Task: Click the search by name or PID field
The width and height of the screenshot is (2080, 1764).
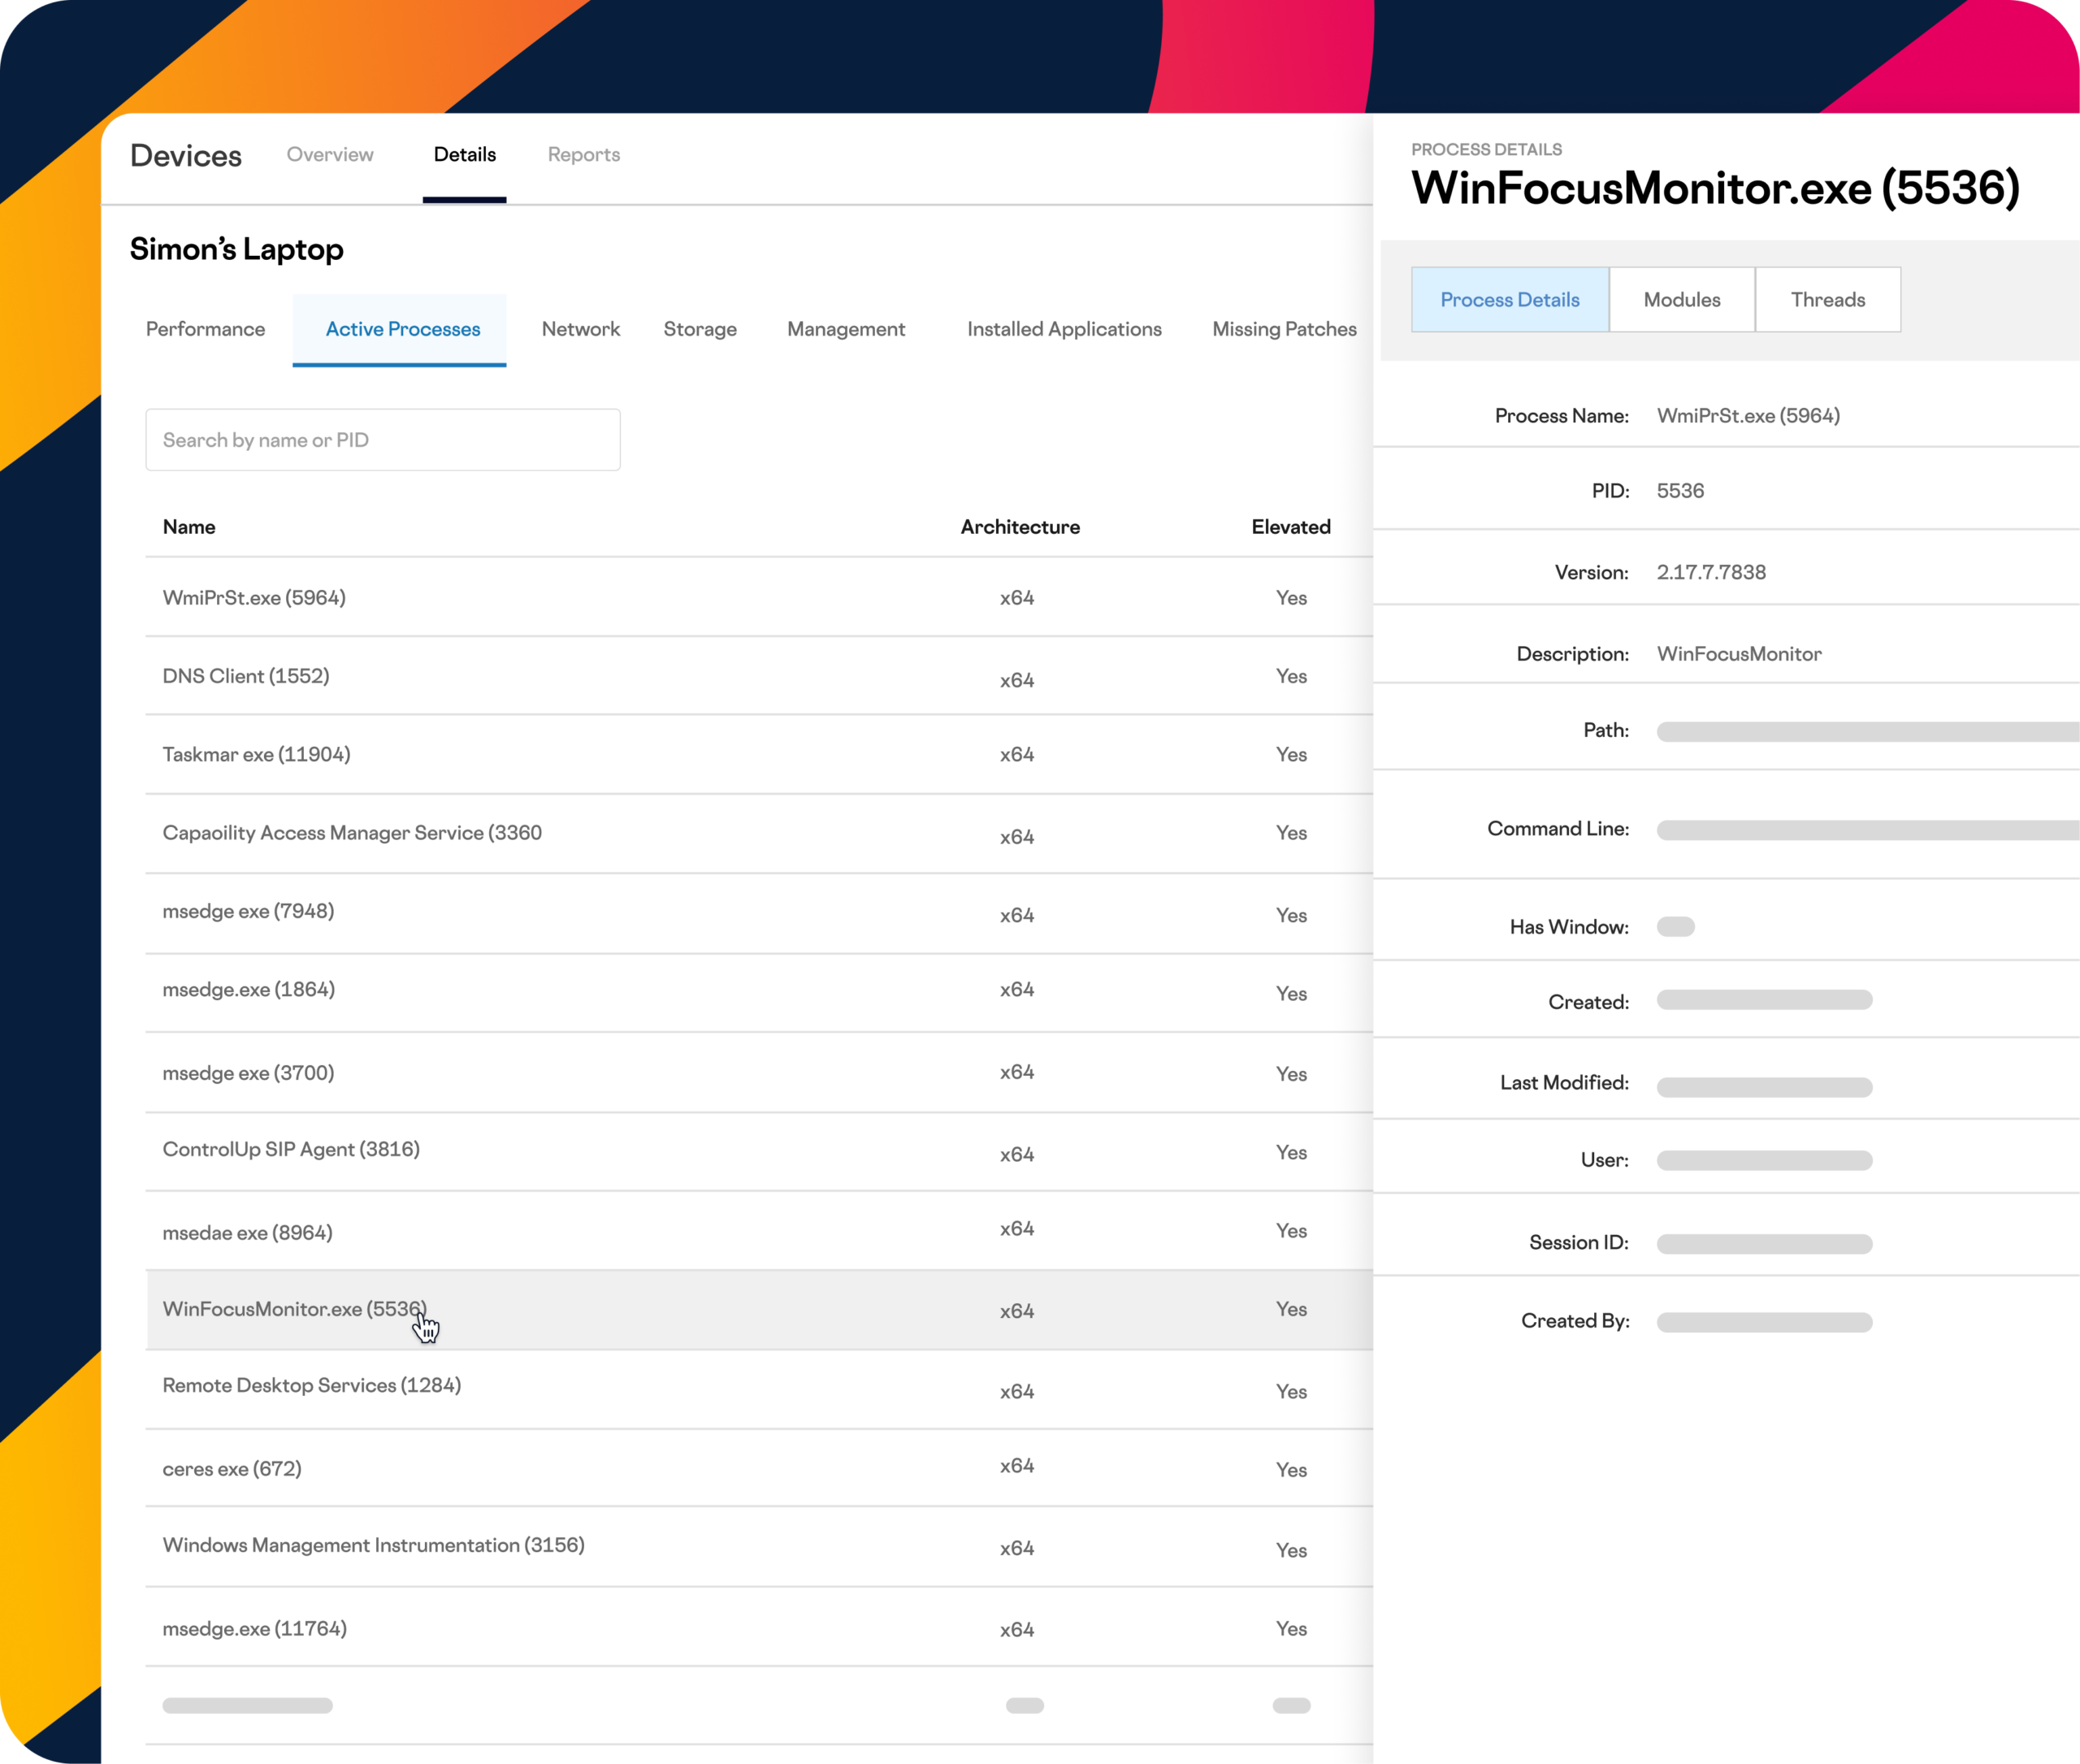Action: coord(382,440)
